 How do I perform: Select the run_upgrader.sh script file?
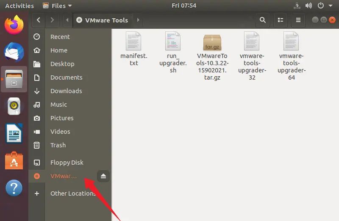[x=173, y=52]
